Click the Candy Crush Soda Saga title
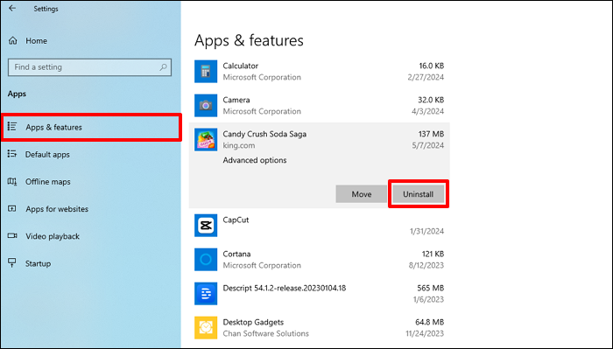 click(x=264, y=134)
